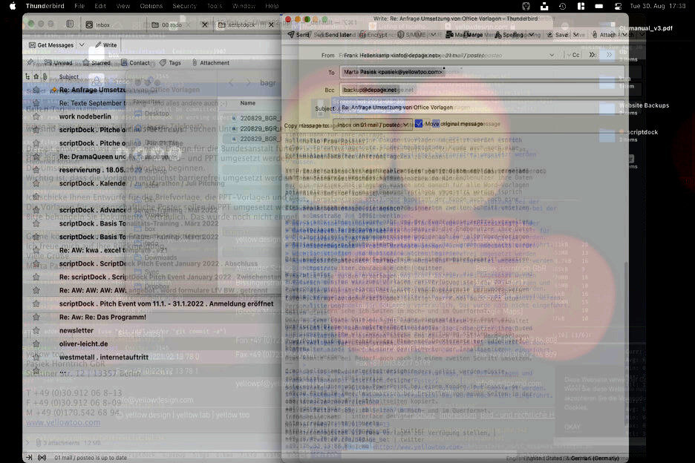Screen dimensions: 695x463
Task: Open the Save dropdown arrow
Action: [575, 35]
